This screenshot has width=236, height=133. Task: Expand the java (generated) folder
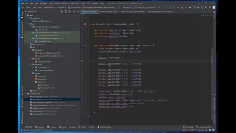(x=28, y=44)
